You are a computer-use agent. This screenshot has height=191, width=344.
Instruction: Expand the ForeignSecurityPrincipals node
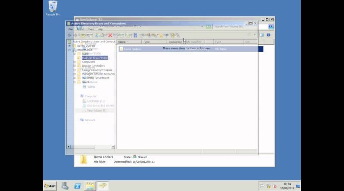coord(74,70)
